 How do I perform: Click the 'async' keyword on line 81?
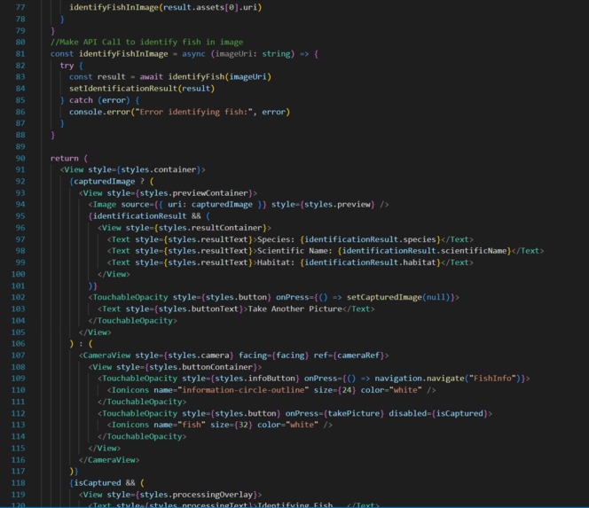[193, 54]
